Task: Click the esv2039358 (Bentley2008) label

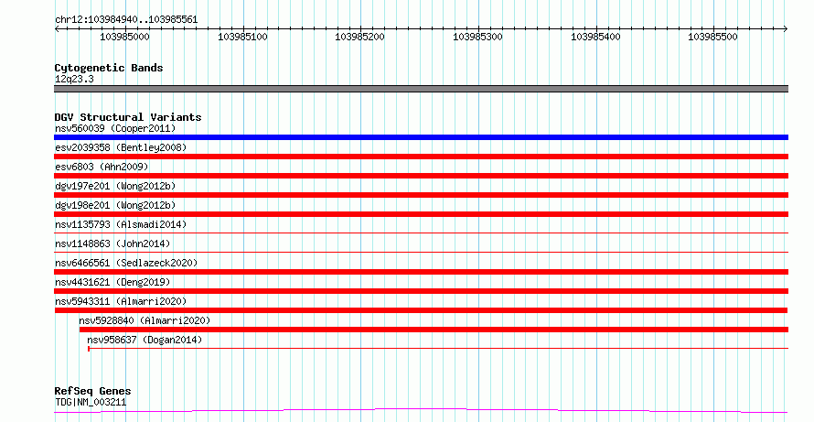Action: (x=121, y=147)
